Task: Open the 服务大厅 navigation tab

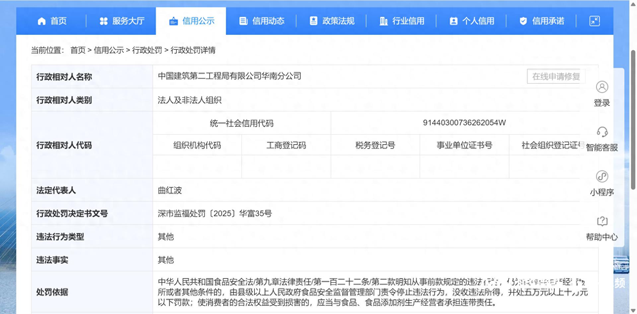Action: 122,21
